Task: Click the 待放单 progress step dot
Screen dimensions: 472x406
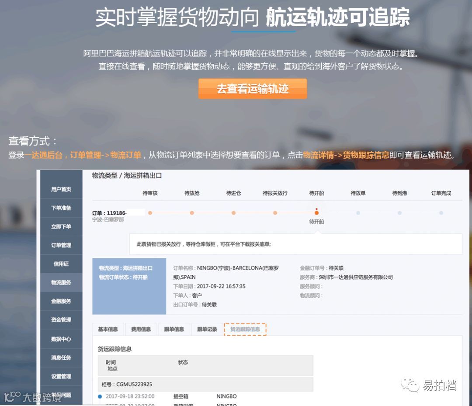Action: [358, 213]
